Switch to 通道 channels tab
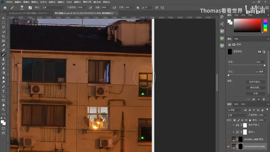 pos(236,104)
